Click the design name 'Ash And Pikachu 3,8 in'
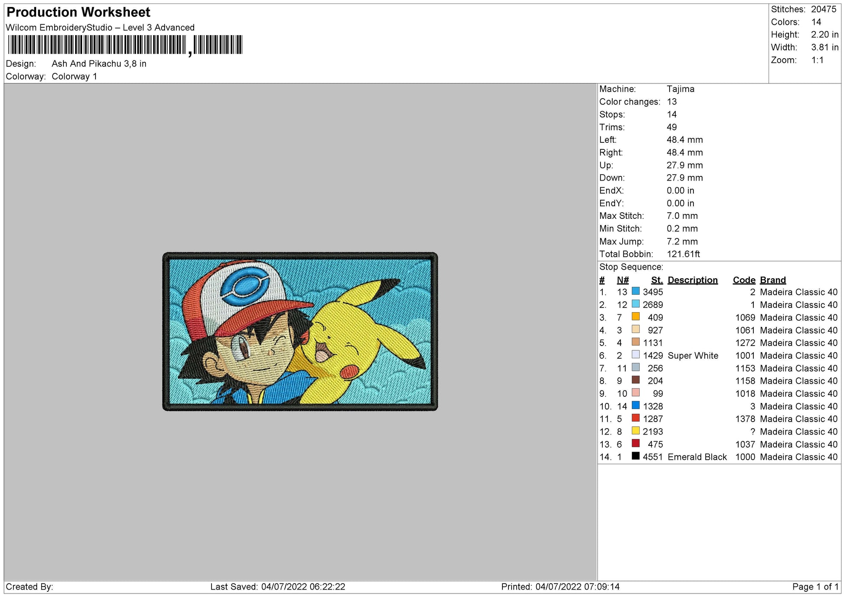 tap(99, 64)
